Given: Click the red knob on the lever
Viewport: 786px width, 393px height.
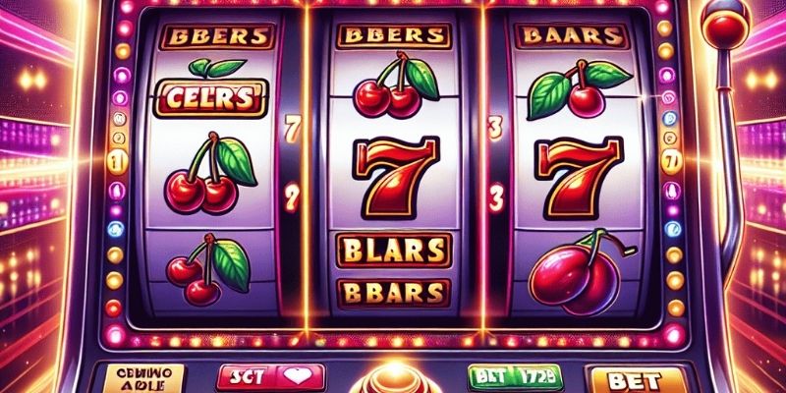Looking at the screenshot, I should click(725, 24).
